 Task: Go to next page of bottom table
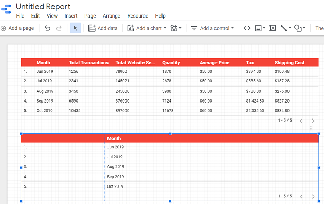point(313,196)
